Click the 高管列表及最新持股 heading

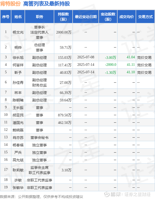(47, 4)
